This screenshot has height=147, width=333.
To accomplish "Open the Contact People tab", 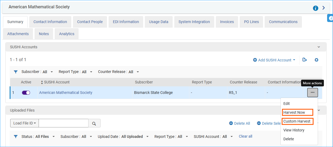I will 90,22.
